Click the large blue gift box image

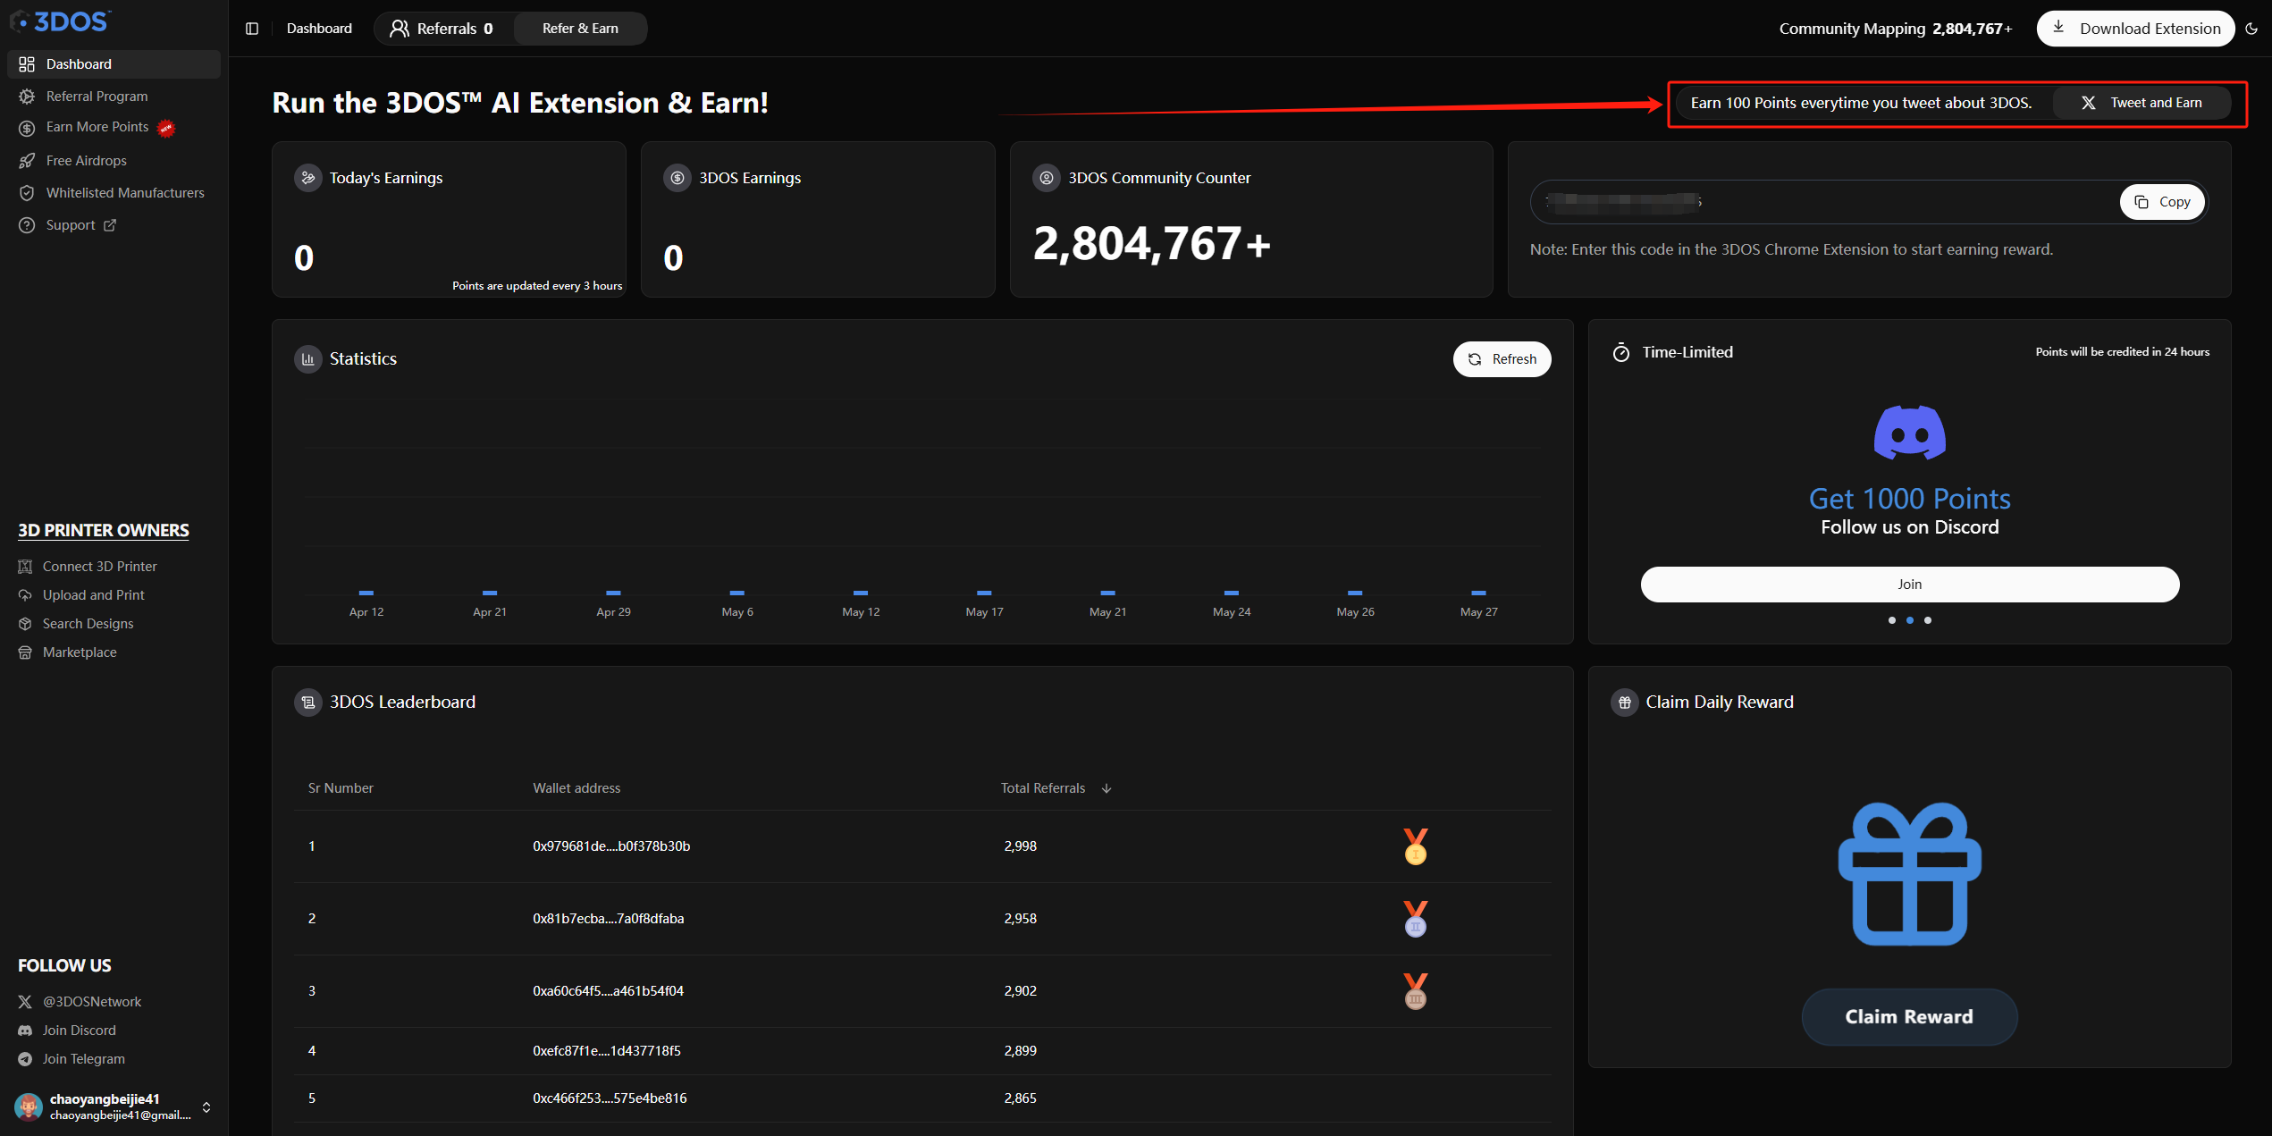coord(1910,874)
